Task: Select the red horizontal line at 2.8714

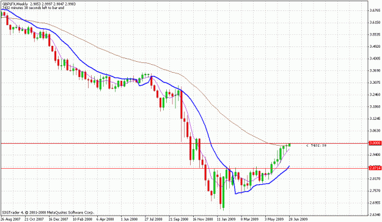Action: click(x=184, y=168)
